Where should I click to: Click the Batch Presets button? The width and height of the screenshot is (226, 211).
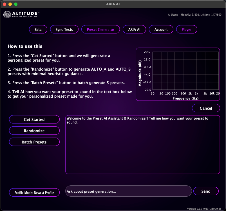(34, 142)
